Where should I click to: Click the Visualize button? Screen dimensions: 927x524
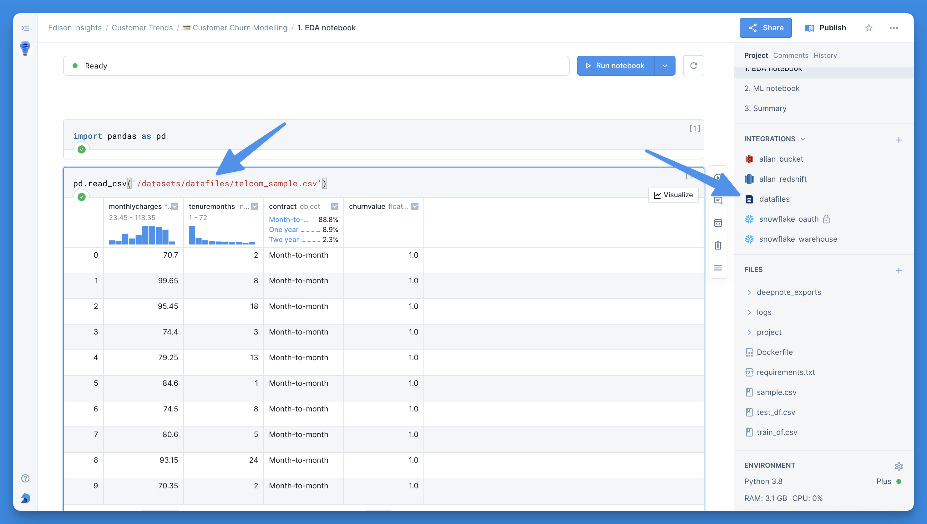pyautogui.click(x=673, y=195)
